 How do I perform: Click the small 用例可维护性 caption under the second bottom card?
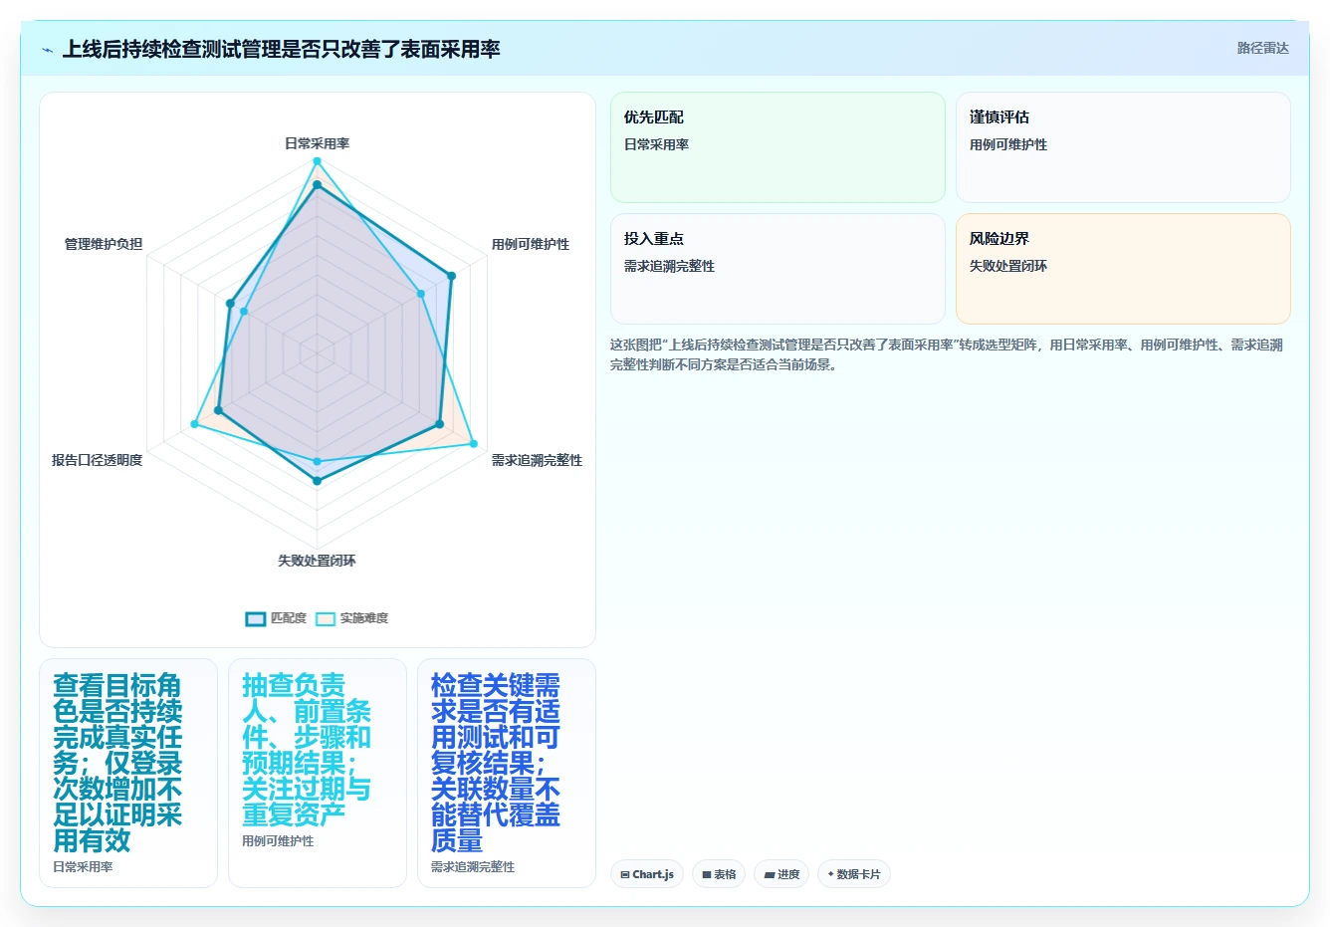[278, 841]
